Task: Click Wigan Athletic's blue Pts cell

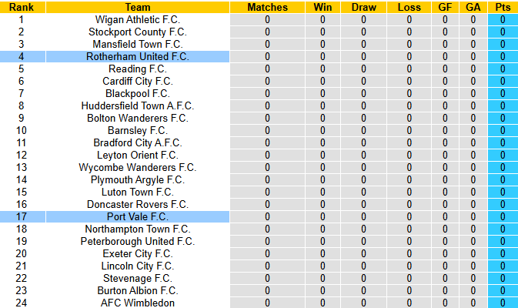Action: click(503, 19)
